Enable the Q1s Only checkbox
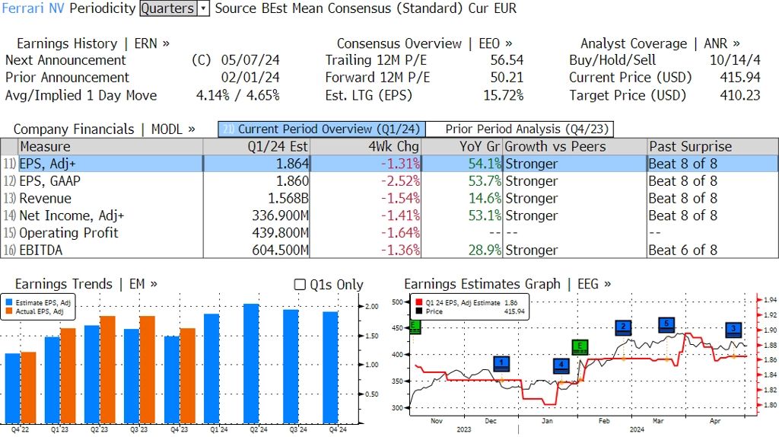The image size is (779, 437). coord(300,285)
